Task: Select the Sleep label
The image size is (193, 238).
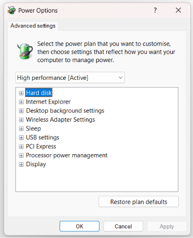Action: (33, 128)
